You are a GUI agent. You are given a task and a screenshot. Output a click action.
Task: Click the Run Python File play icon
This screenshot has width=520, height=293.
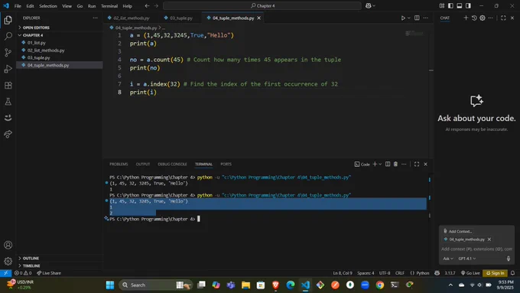click(x=403, y=18)
